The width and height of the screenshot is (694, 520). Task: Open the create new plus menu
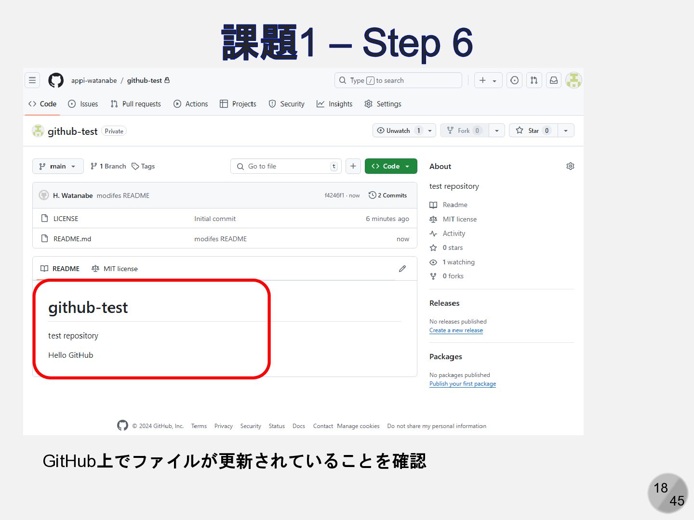click(488, 80)
